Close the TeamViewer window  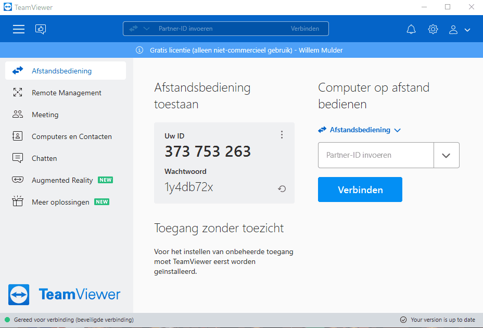(x=472, y=7)
